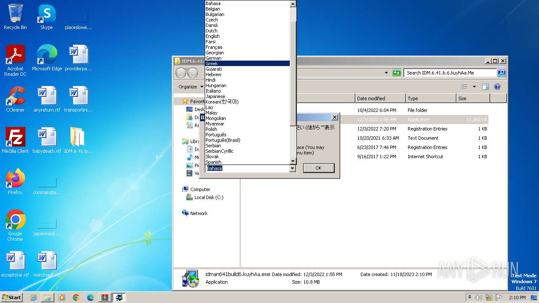Click language list scroll up arrow

click(293, 3)
